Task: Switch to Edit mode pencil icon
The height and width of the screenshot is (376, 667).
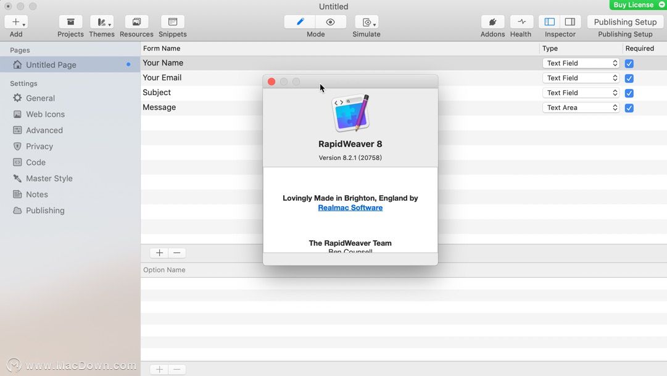Action: 300,22
